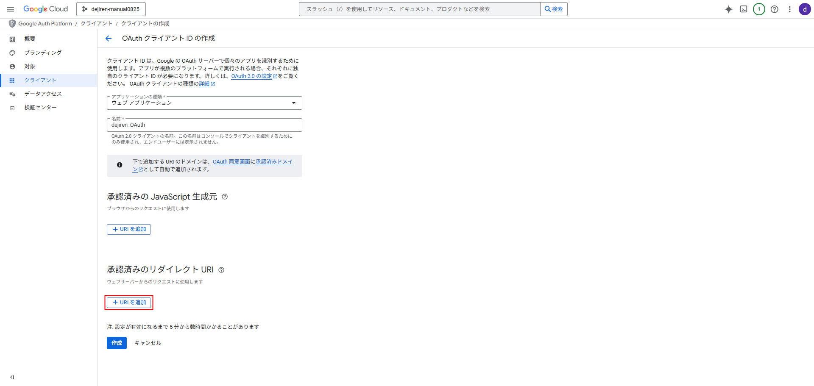814x386 pixels.
Task: Open notifications badge showing 1
Action: click(x=759, y=9)
